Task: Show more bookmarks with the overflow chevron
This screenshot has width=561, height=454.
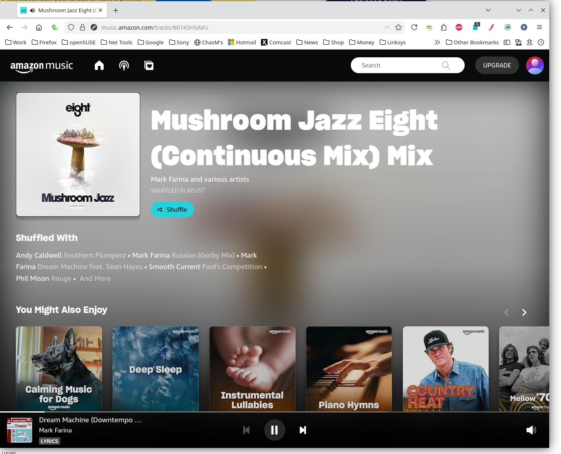Action: click(x=437, y=42)
